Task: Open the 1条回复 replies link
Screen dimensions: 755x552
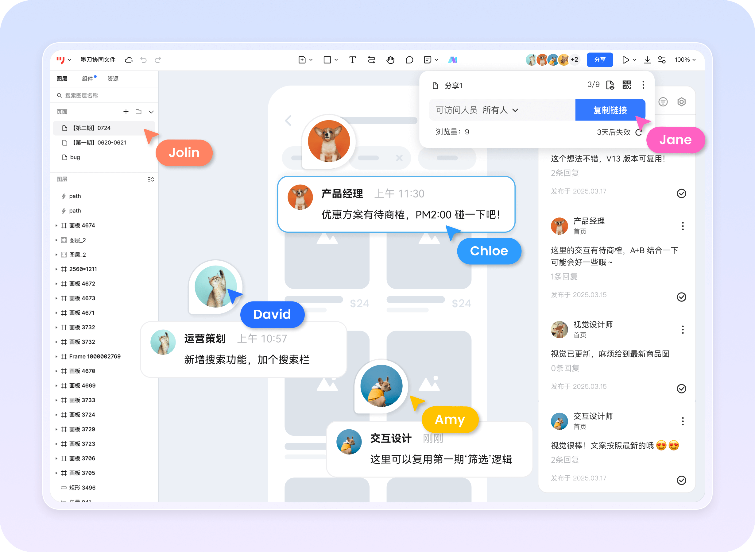Action: 564,276
